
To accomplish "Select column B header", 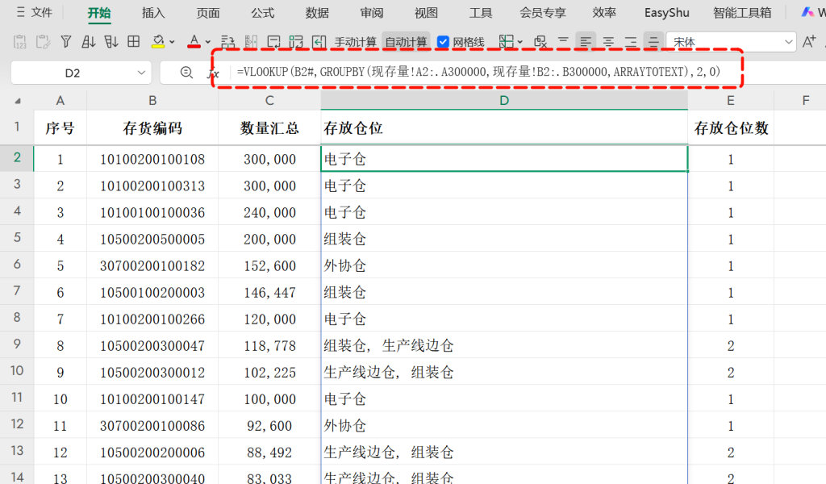I will (152, 101).
